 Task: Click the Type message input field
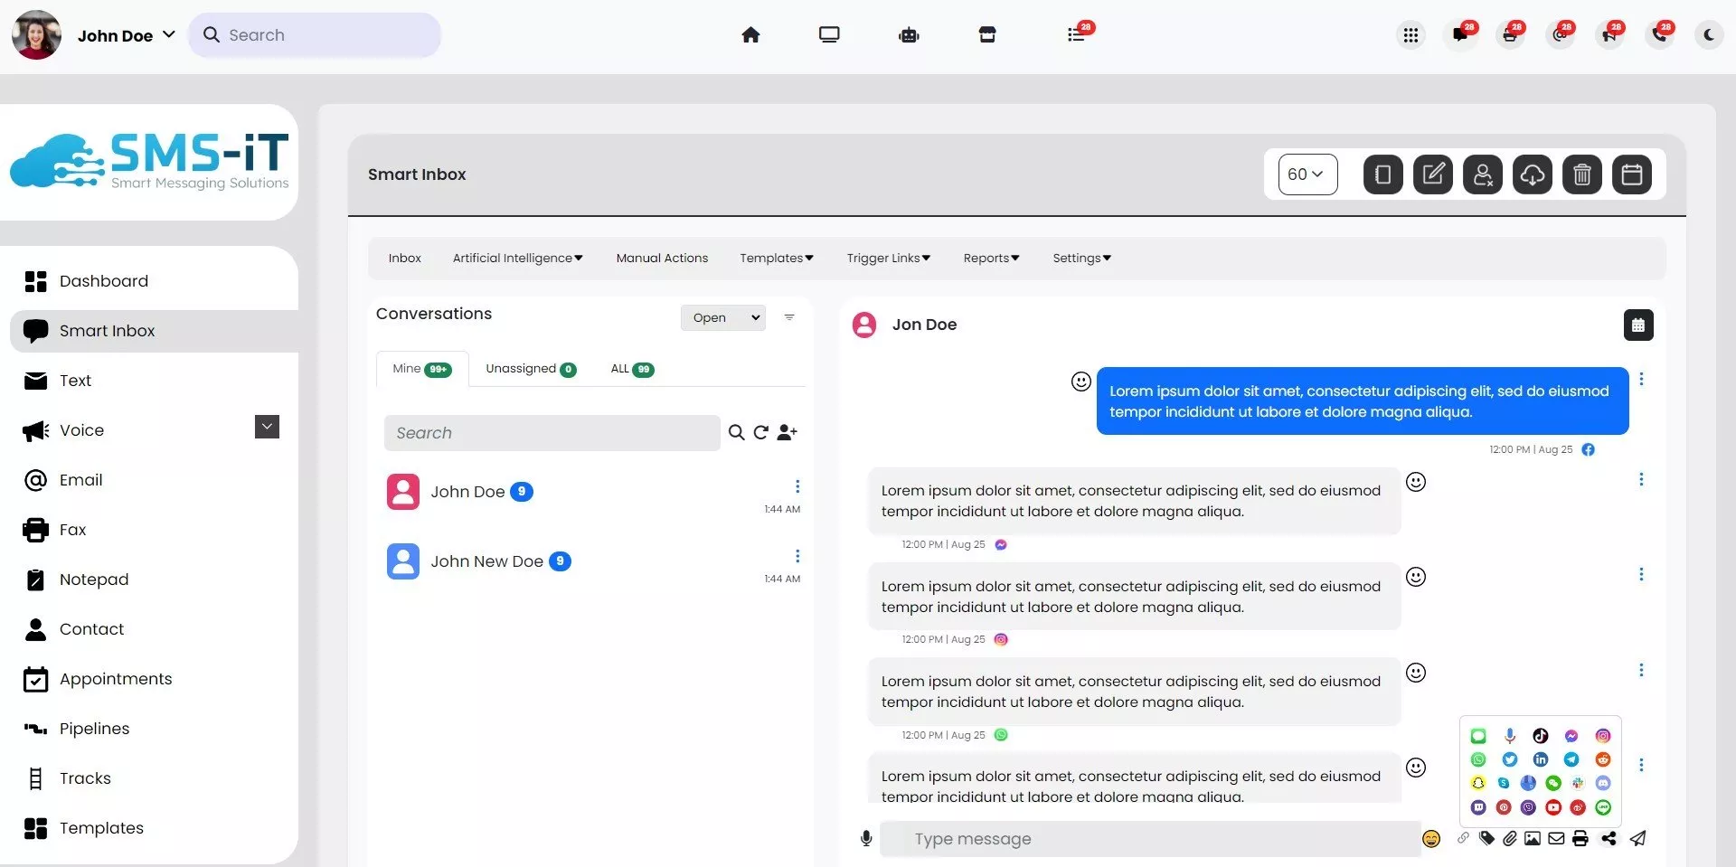point(1148,839)
